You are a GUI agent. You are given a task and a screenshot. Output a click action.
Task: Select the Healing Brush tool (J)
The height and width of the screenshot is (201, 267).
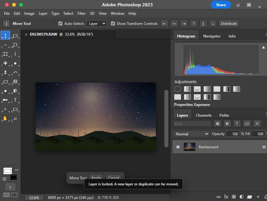[x=5, y=63]
